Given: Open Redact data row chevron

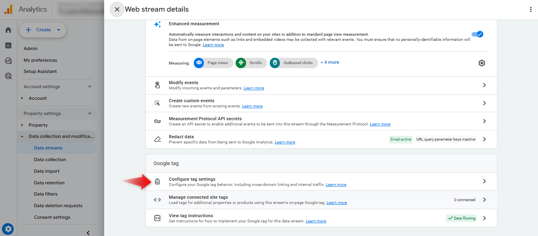Looking at the screenshot, I should coord(485,139).
